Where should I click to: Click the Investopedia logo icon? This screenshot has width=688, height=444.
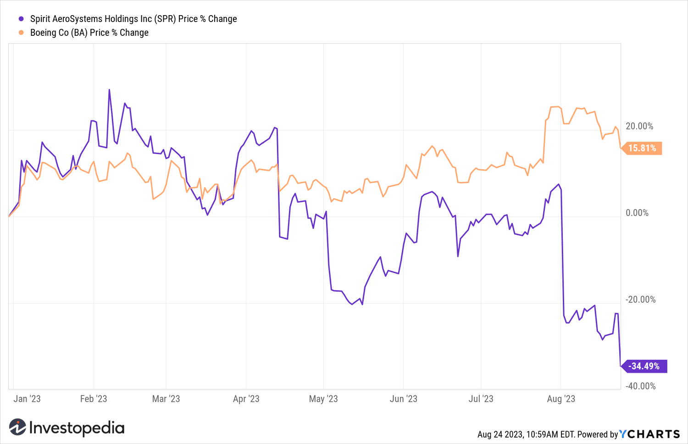17,427
